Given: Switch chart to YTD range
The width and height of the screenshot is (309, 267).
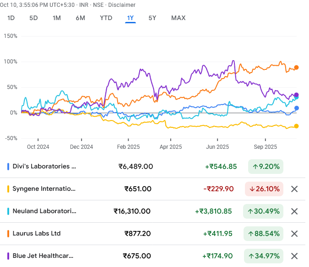Looking at the screenshot, I should point(106,18).
